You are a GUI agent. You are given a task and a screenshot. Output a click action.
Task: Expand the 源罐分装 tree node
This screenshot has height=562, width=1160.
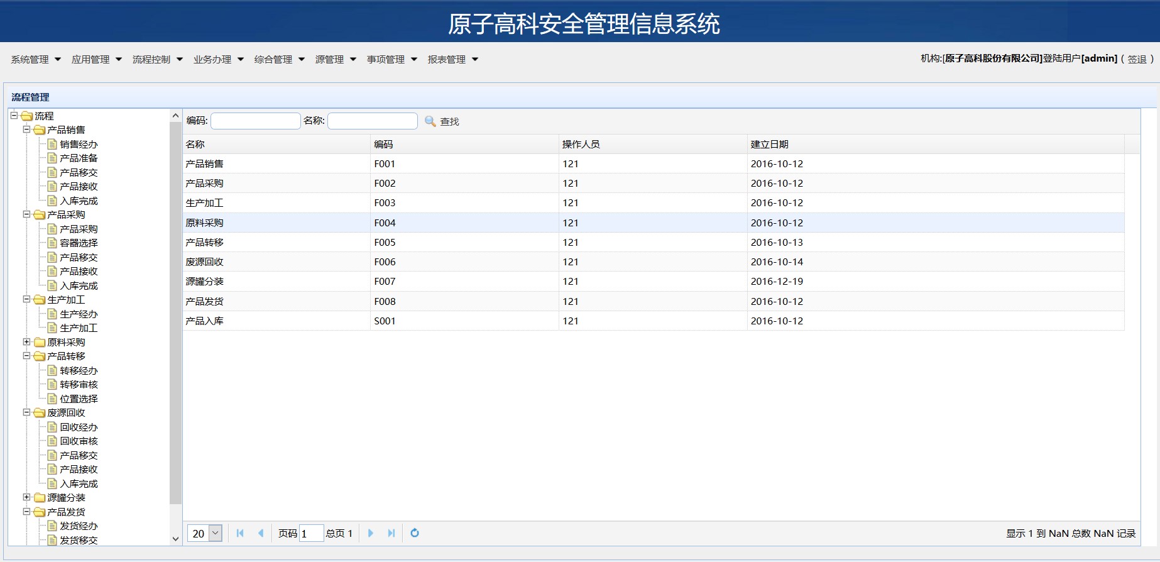pyautogui.click(x=26, y=497)
